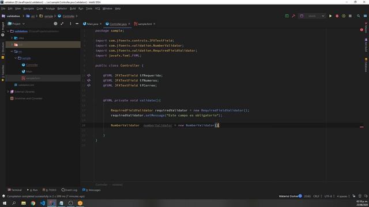369x207 pixels.
Task: Click the gutter icon beside tfNumeros
Action: 89,80
